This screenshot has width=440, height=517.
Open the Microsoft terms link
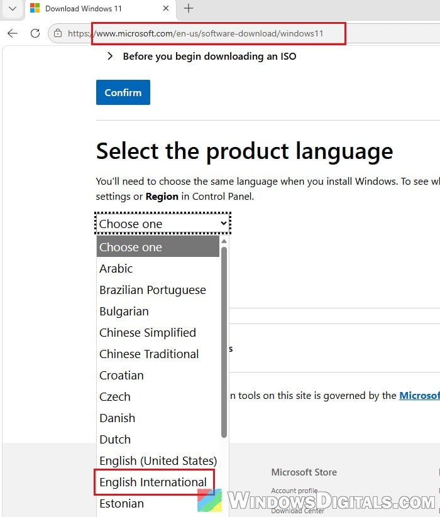coord(419,395)
